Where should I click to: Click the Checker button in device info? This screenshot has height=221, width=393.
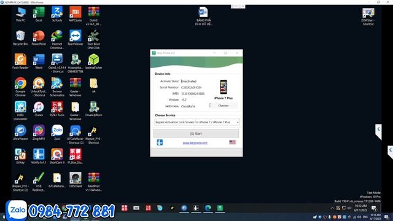tap(223, 106)
